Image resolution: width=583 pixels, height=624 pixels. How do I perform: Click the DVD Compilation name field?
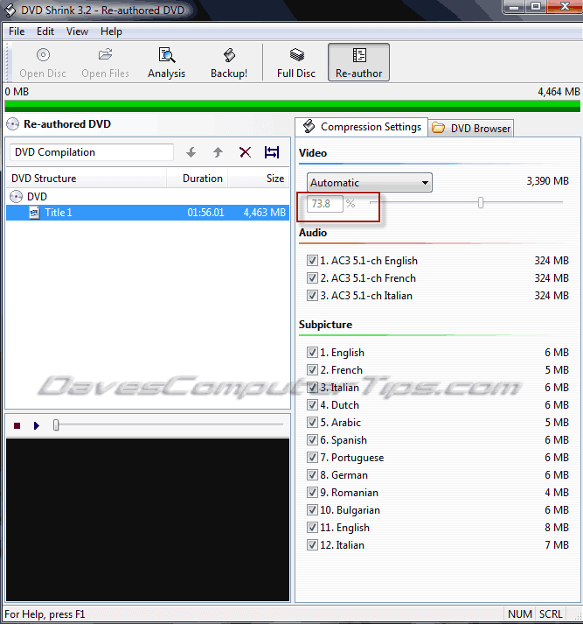91,152
